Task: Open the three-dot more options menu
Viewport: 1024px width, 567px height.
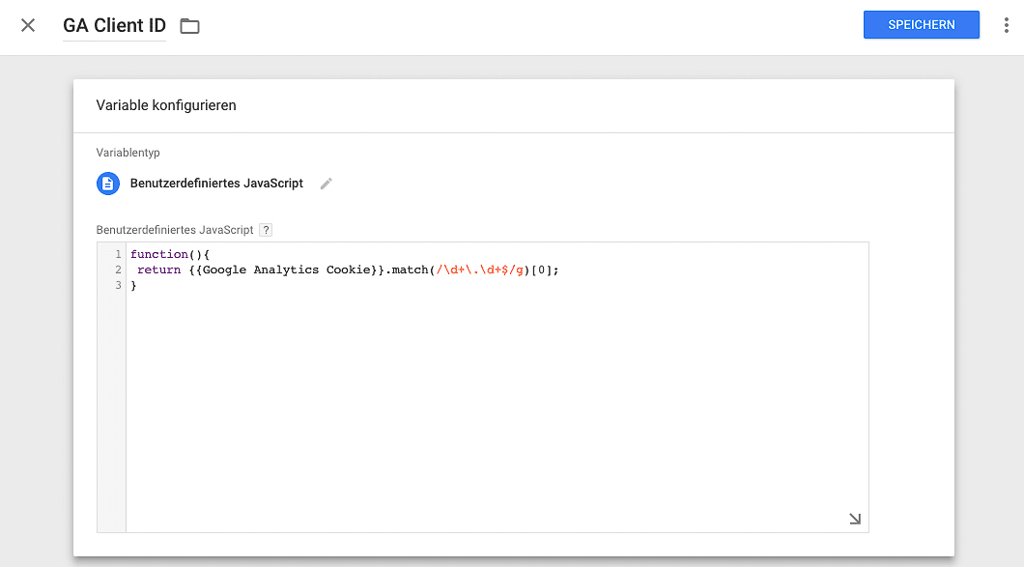Action: point(1006,25)
